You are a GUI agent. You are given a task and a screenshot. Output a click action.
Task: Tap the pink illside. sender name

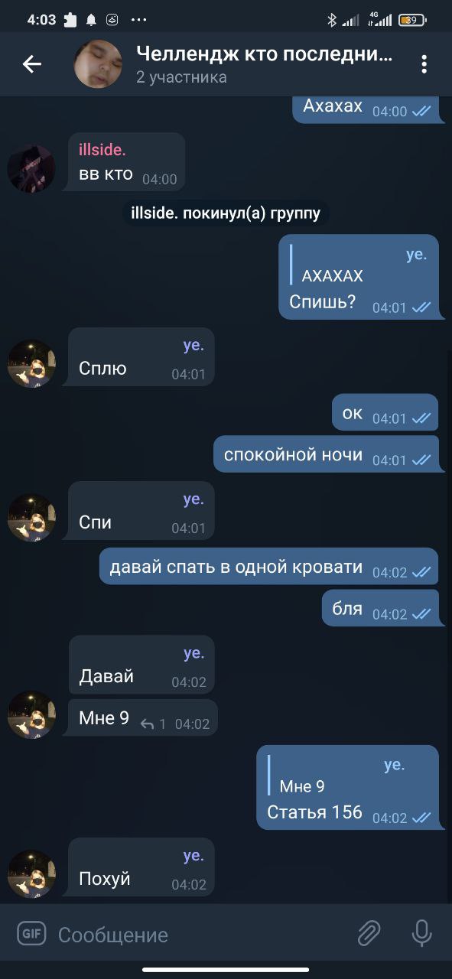[102, 149]
